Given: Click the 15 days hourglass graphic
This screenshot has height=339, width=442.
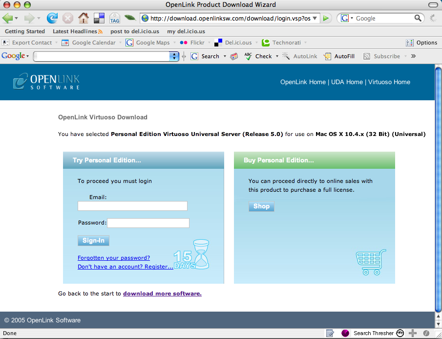Looking at the screenshot, I should [191, 254].
